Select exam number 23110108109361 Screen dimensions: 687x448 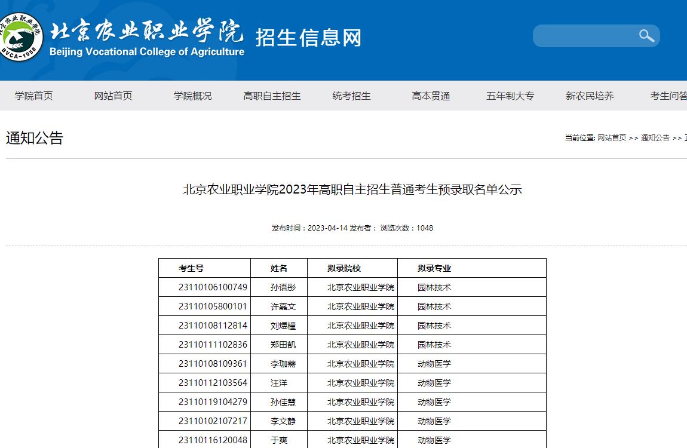213,364
